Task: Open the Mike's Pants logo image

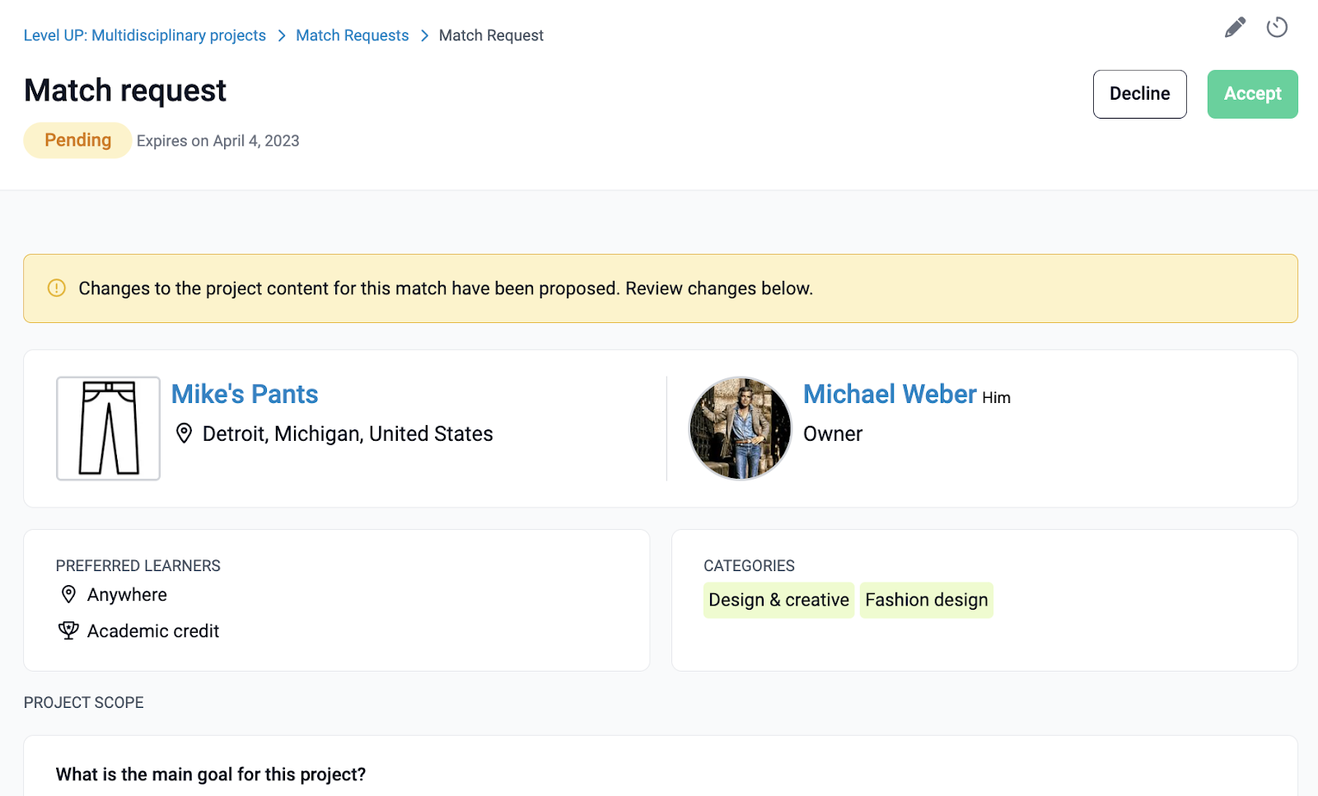Action: pyautogui.click(x=108, y=428)
